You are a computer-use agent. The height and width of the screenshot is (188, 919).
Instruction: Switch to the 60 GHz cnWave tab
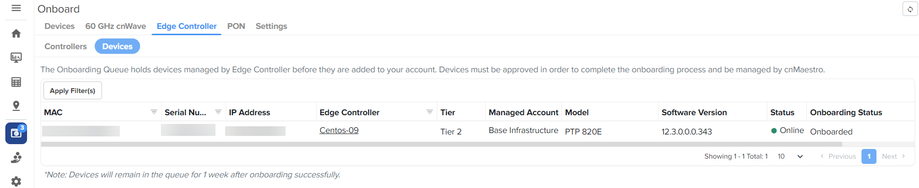115,26
